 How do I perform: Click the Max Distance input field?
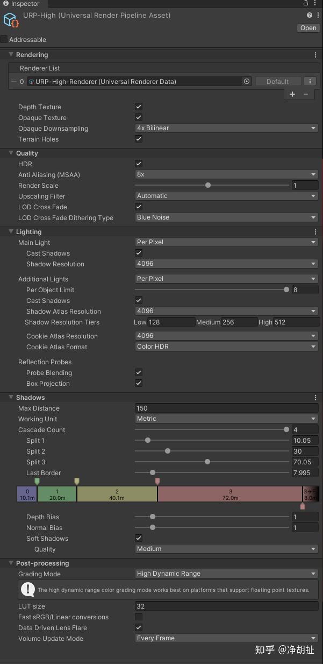click(x=226, y=408)
